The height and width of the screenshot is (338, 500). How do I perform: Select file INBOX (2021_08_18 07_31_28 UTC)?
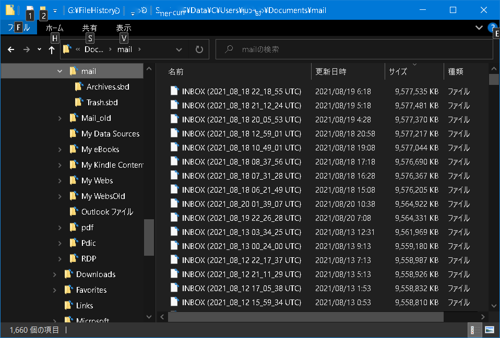pyautogui.click(x=242, y=176)
